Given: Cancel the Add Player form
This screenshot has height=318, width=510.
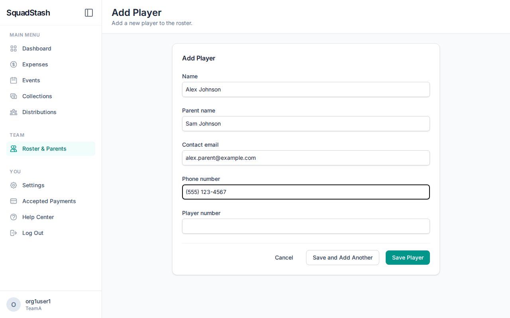Looking at the screenshot, I should (284, 258).
